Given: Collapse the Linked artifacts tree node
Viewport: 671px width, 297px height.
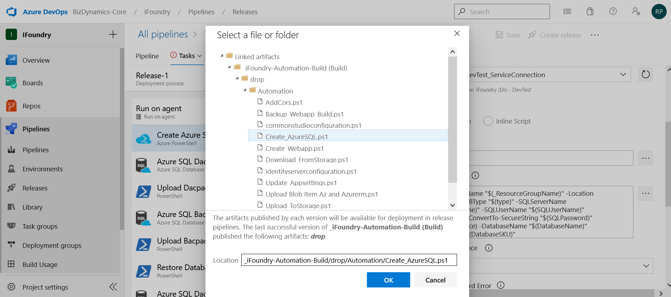Looking at the screenshot, I should (x=222, y=56).
